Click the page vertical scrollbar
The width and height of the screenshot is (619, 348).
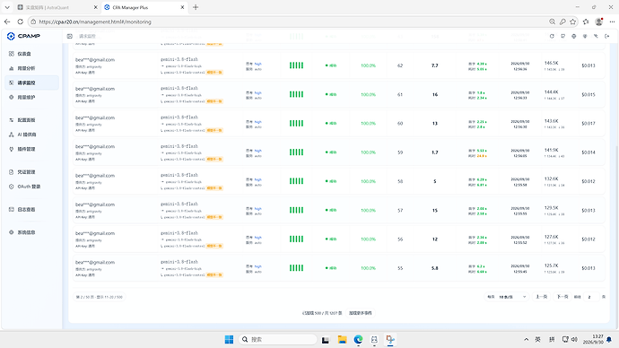(616, 197)
